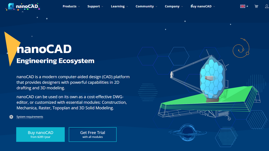Click the UK flag language selector
The width and height of the screenshot is (269, 151).
click(242, 6)
